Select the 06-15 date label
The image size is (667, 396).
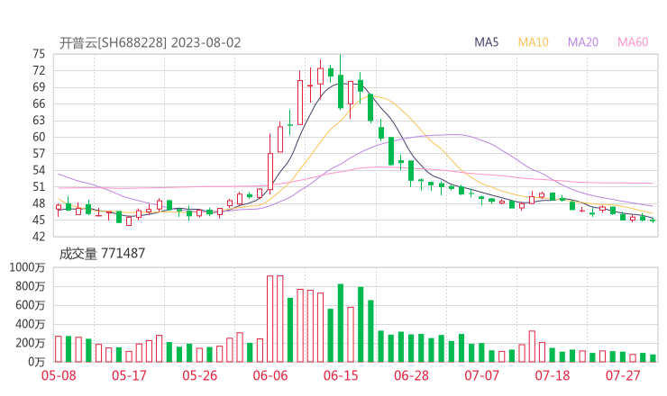[341, 375]
